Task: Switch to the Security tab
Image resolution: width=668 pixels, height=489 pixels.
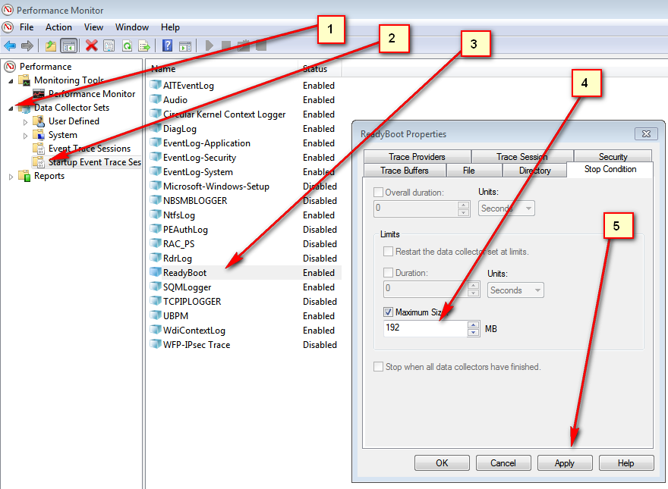Action: point(613,157)
